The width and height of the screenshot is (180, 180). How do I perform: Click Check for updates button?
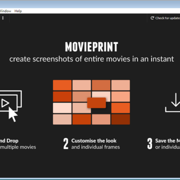pyautogui.click(x=165, y=18)
